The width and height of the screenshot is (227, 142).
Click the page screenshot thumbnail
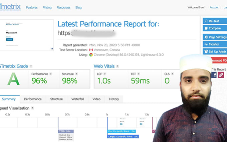(x=27, y=35)
